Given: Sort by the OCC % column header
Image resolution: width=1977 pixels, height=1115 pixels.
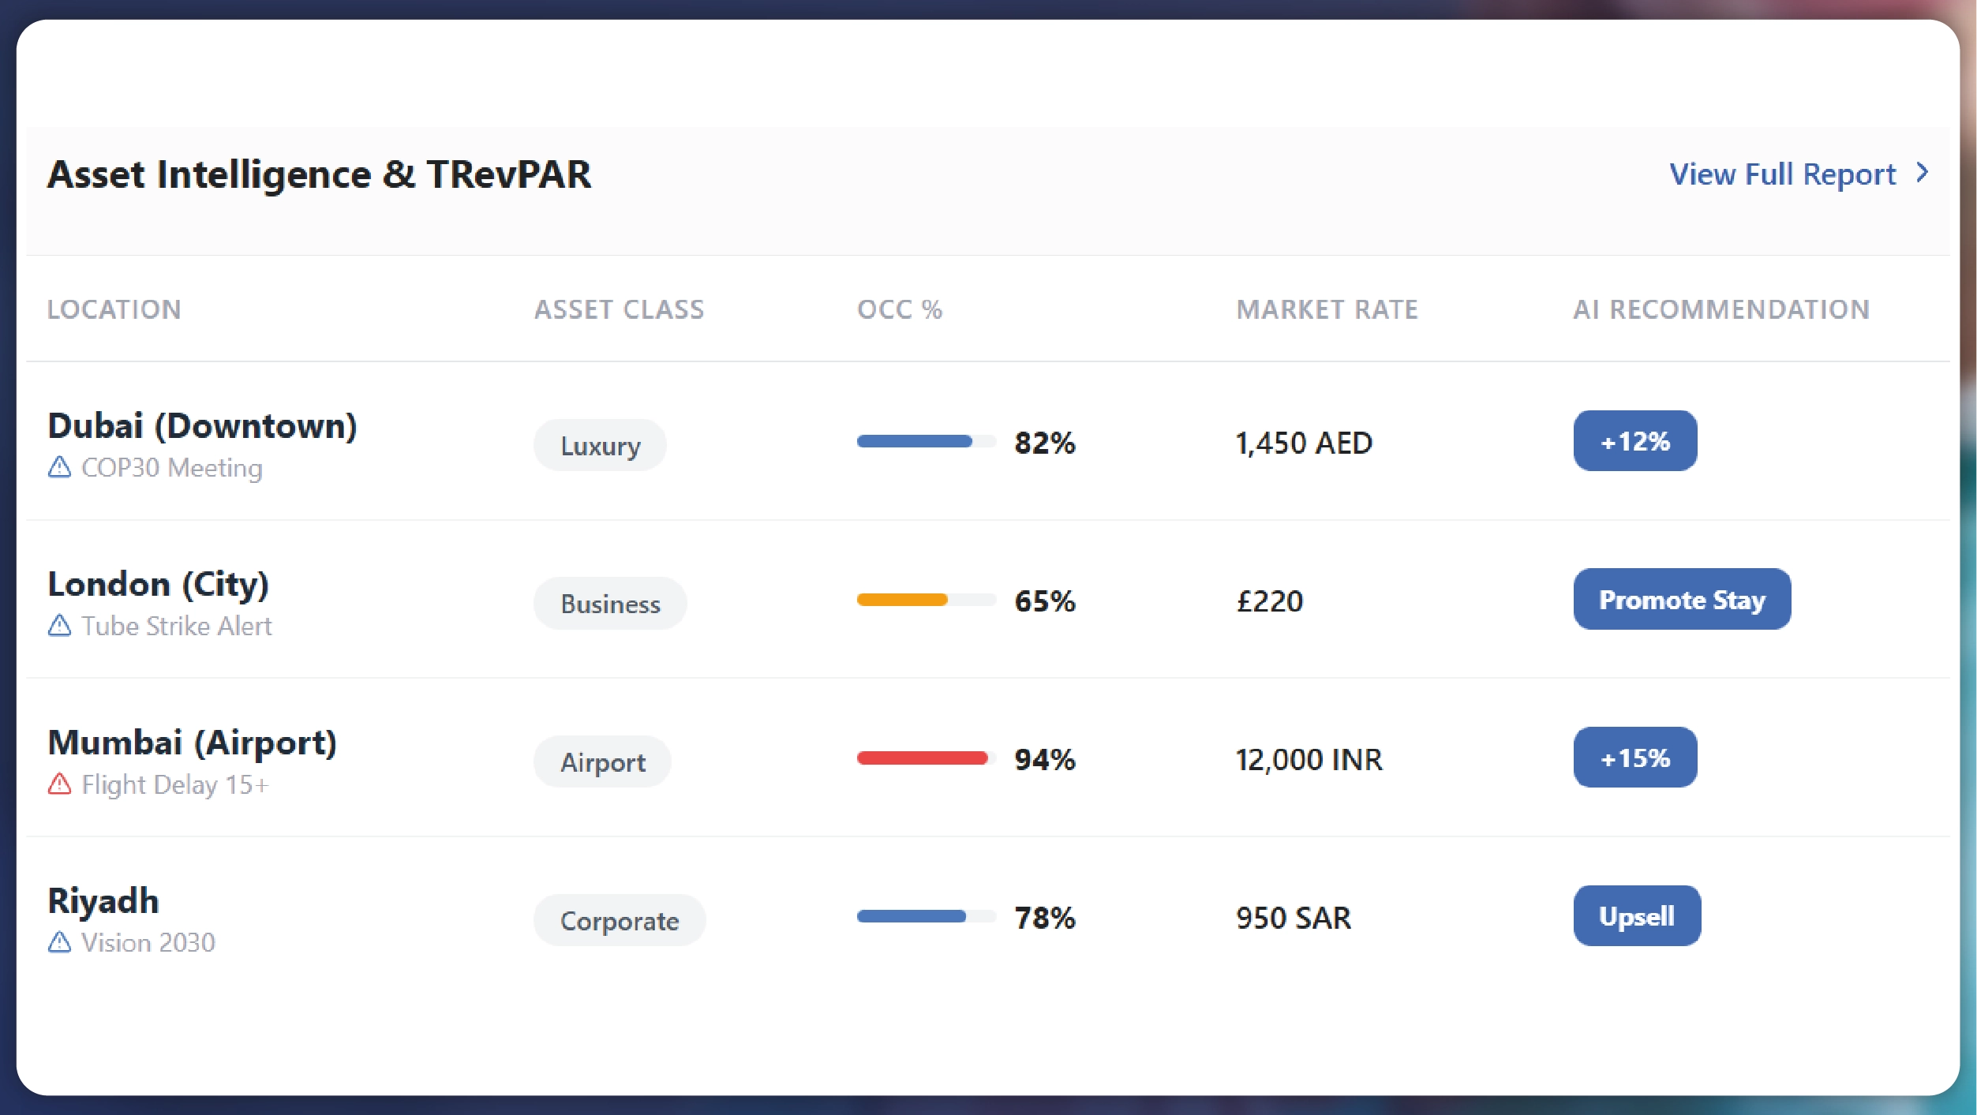Looking at the screenshot, I should point(899,309).
